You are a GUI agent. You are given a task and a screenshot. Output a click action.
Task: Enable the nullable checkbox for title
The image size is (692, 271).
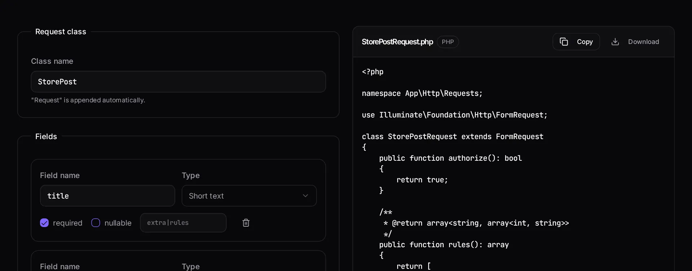coord(96,223)
